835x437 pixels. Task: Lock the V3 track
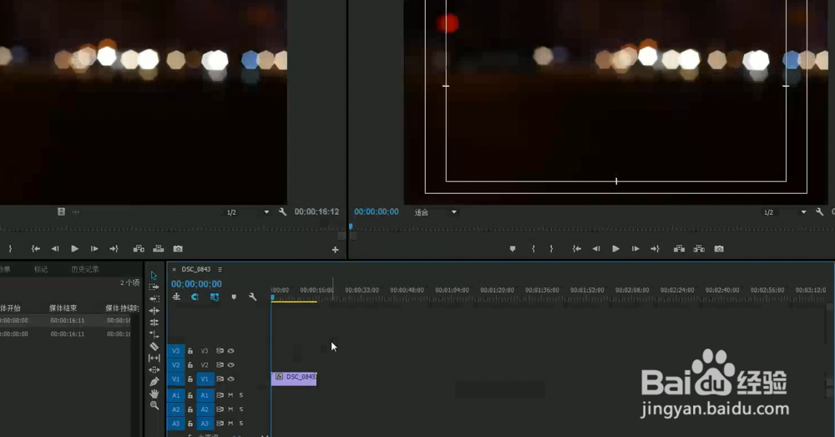click(190, 351)
